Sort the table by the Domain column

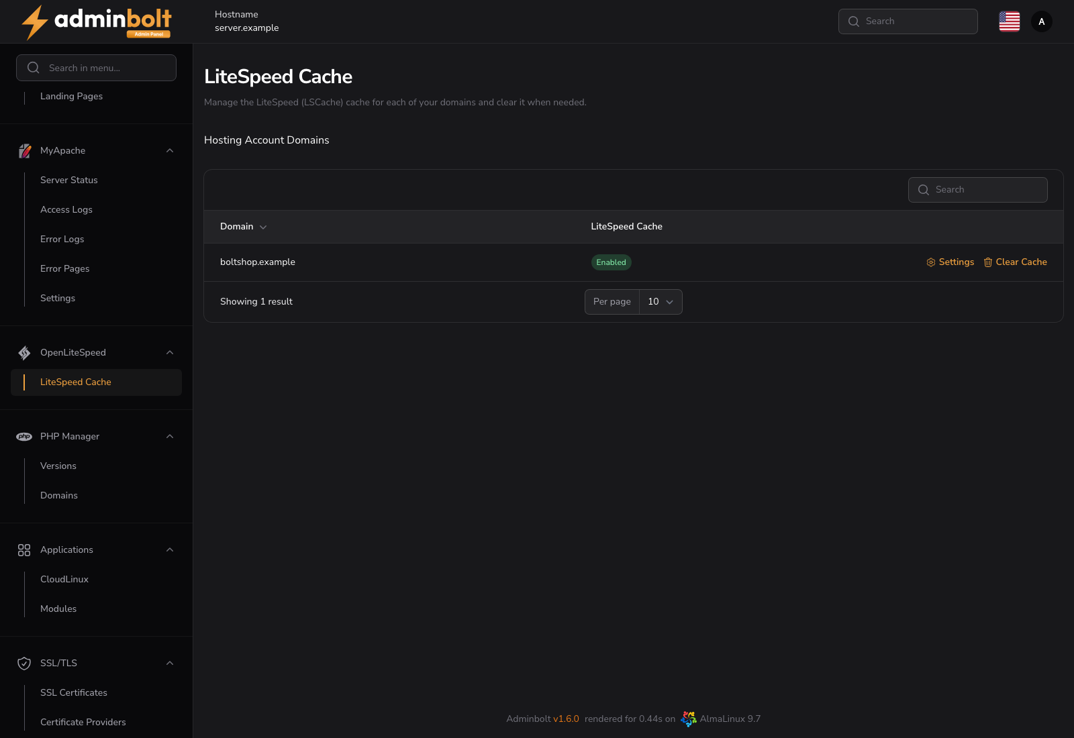[244, 227]
